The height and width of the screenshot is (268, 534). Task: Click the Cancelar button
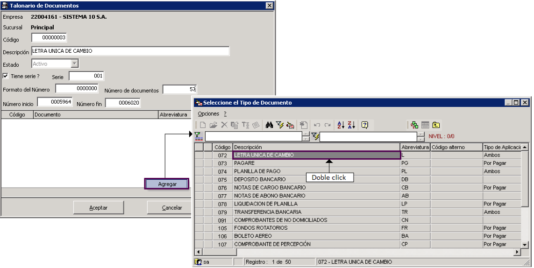pyautogui.click(x=171, y=207)
